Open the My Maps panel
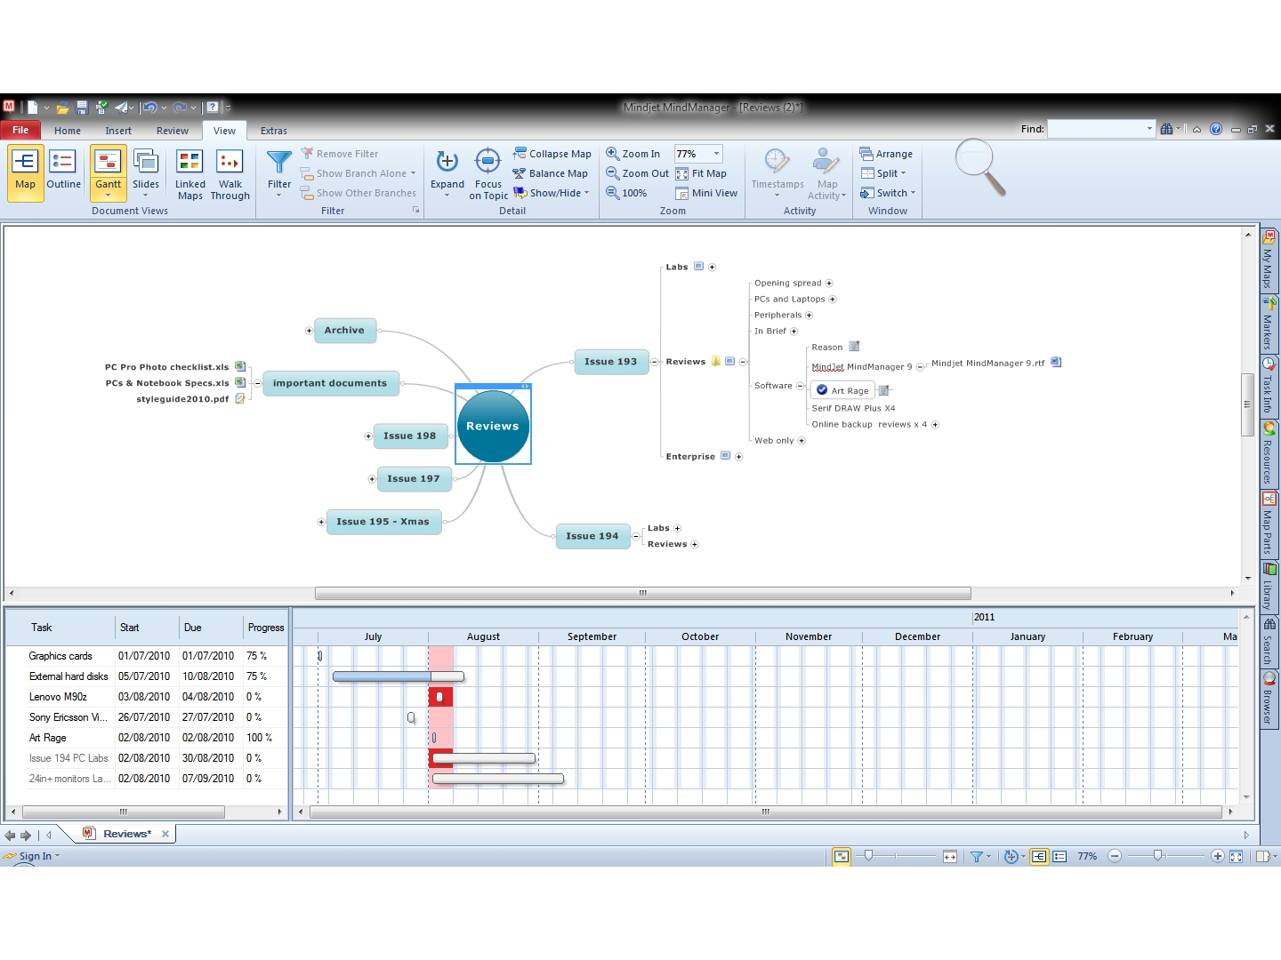 tap(1269, 258)
